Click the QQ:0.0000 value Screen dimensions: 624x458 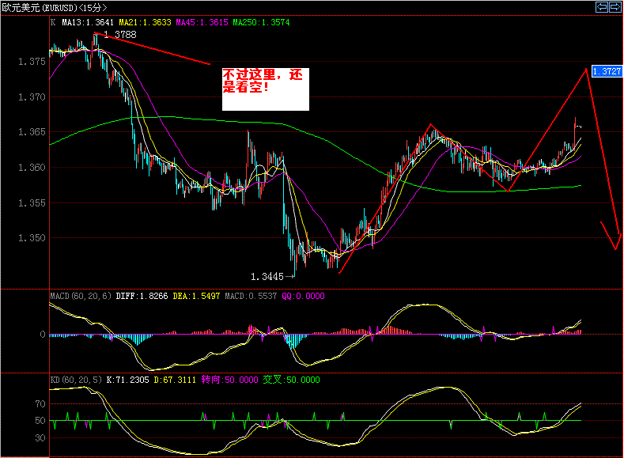pyautogui.click(x=303, y=296)
